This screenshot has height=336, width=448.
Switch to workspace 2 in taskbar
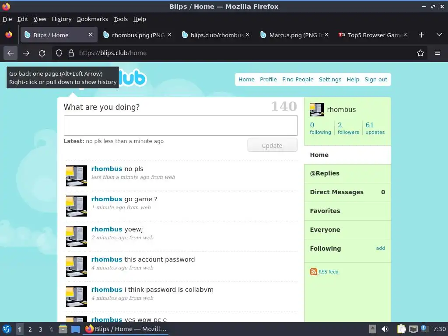(x=30, y=329)
